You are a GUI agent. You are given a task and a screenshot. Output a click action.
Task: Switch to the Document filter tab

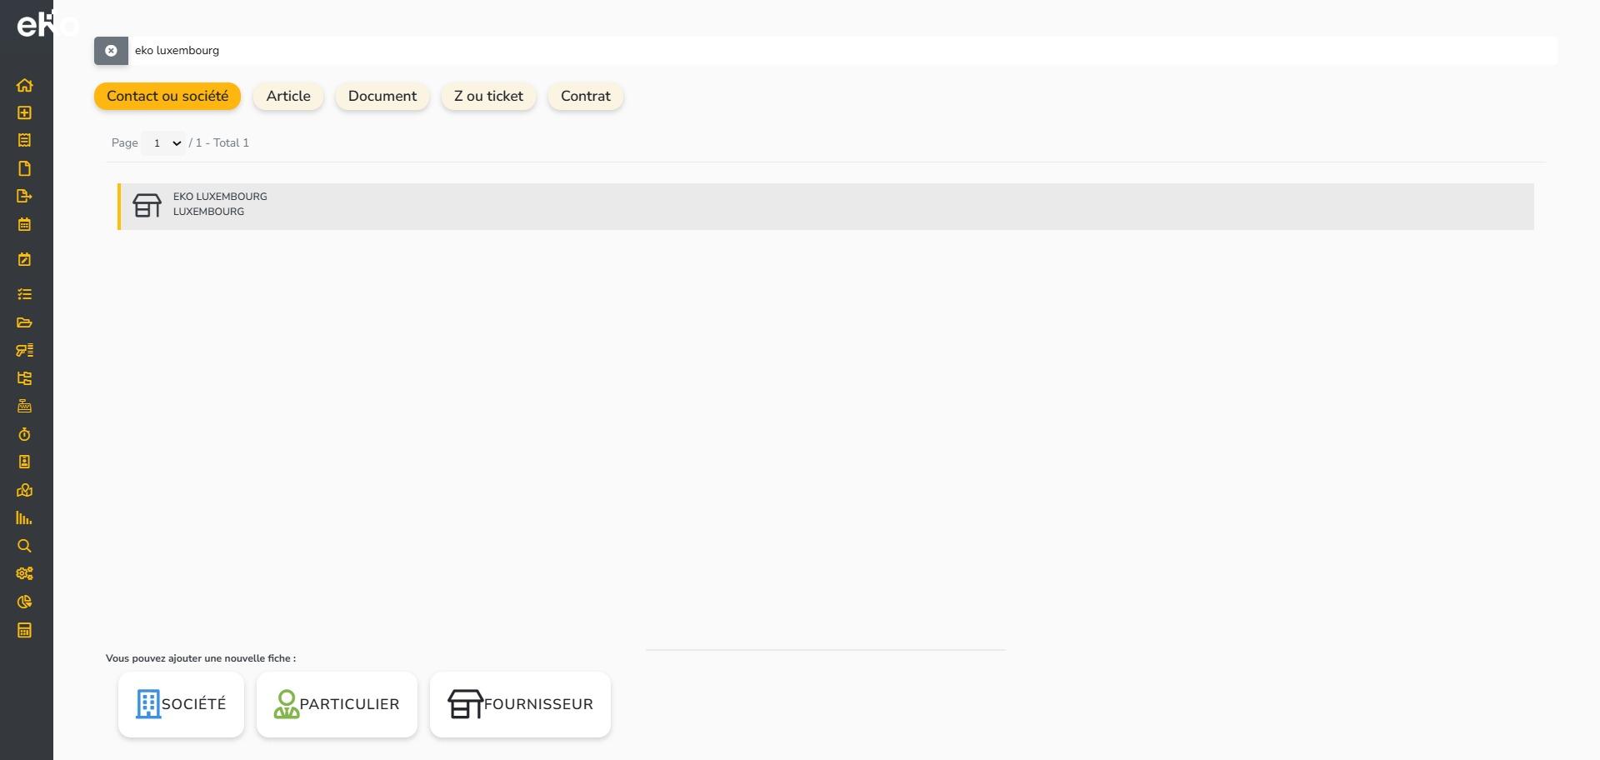[x=382, y=97]
